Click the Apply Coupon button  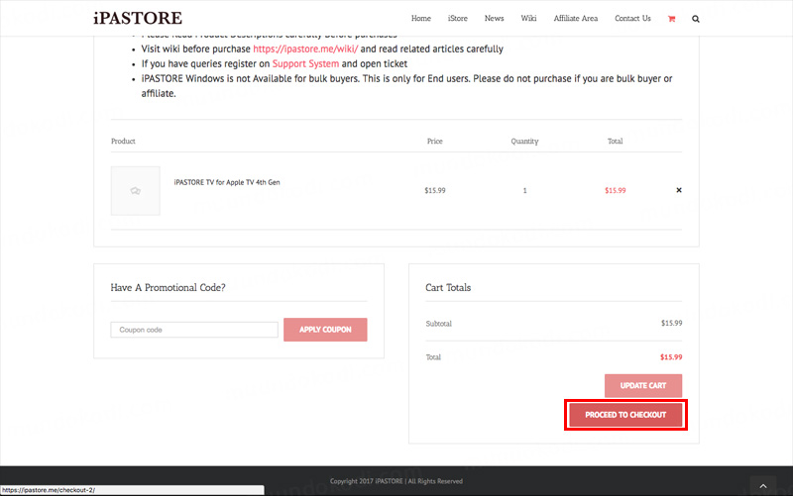click(325, 330)
